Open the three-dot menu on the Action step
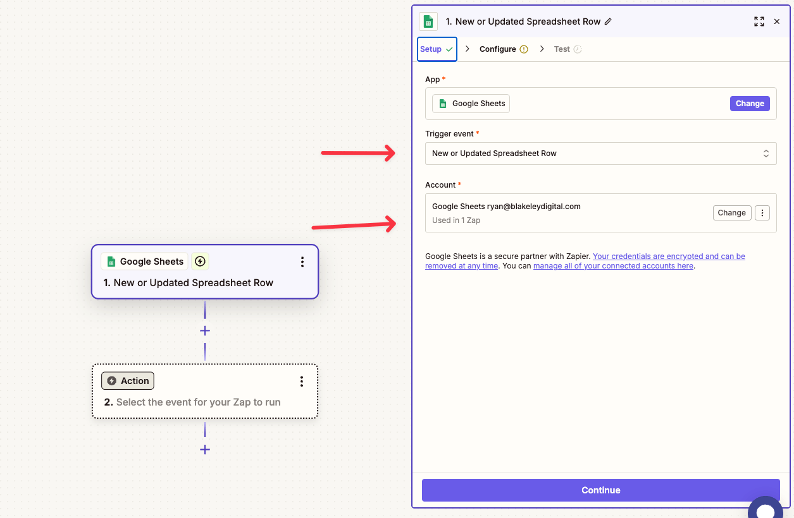This screenshot has width=794, height=518. click(302, 381)
